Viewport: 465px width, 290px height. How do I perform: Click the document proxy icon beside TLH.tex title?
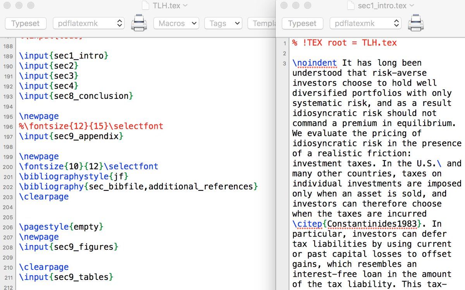coord(146,6)
